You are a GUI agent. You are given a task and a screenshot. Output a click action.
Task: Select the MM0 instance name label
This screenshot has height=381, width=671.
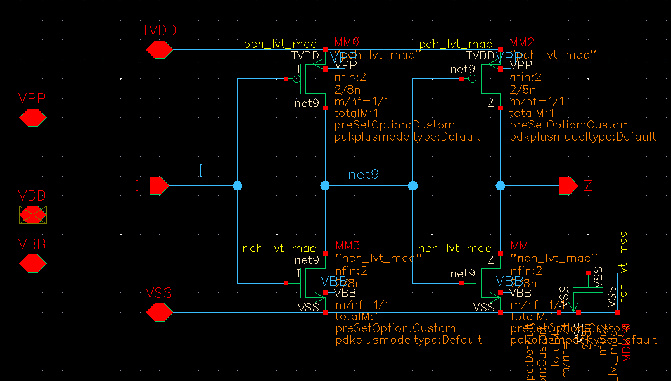pos(346,42)
